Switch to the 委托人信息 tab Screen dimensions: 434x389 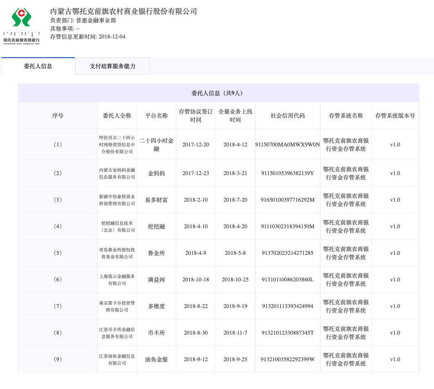[x=38, y=66]
